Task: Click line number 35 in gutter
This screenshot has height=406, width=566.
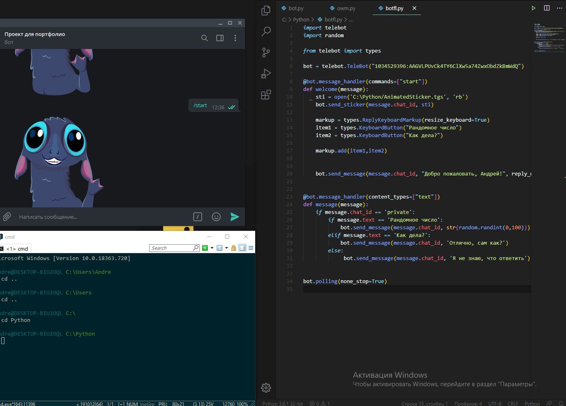Action: pyautogui.click(x=289, y=289)
